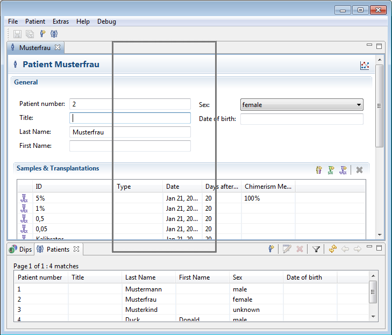
Task: Click the add qPCR sample icon
Action: click(343, 170)
